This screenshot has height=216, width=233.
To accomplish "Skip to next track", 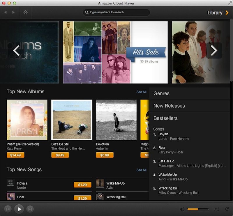I will click(30, 209).
